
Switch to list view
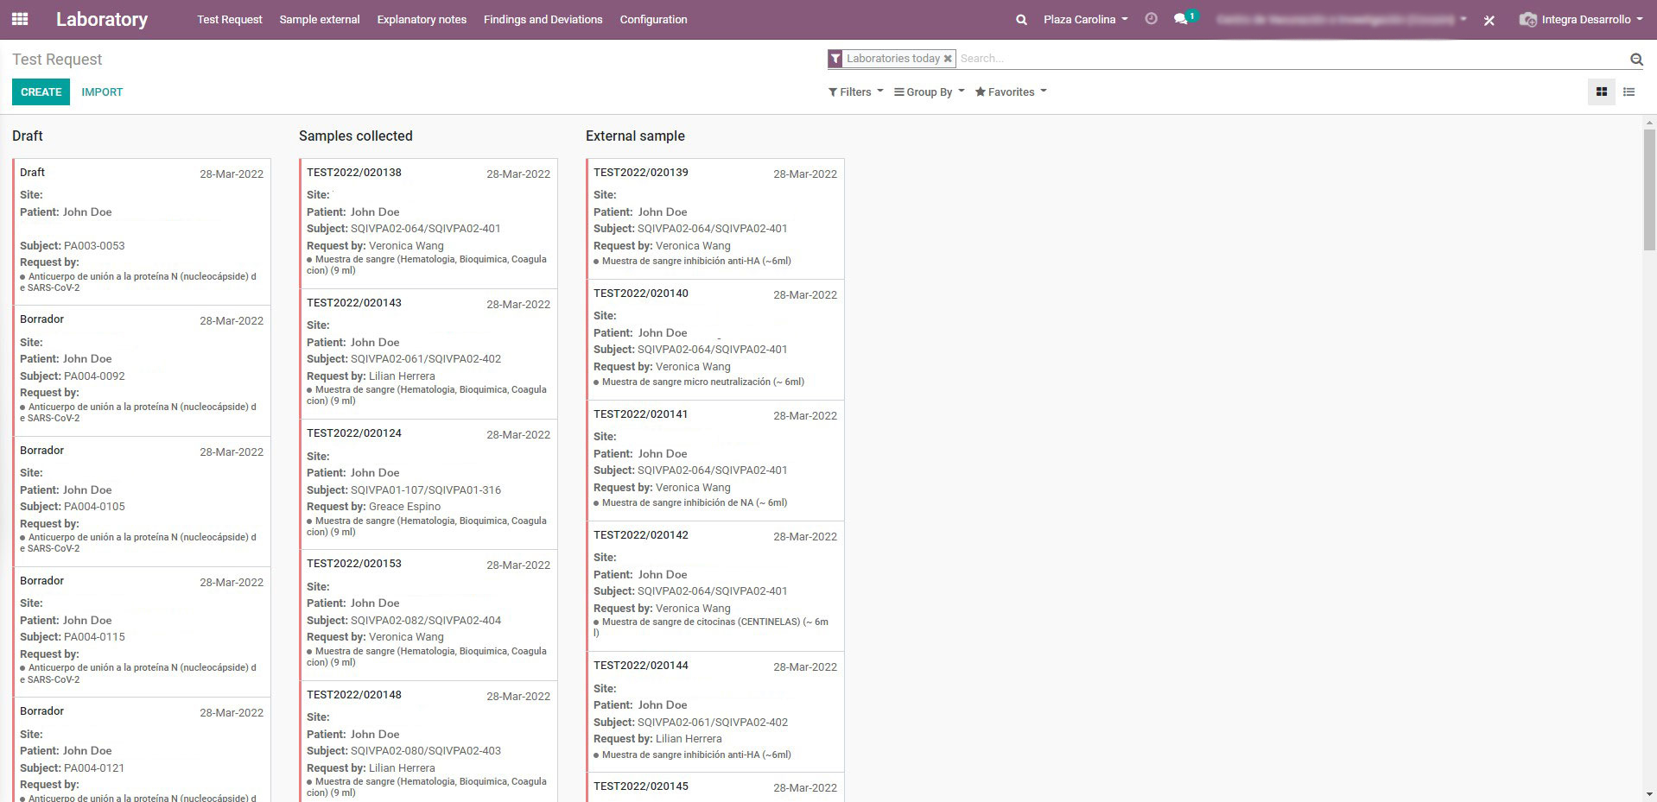(x=1629, y=92)
